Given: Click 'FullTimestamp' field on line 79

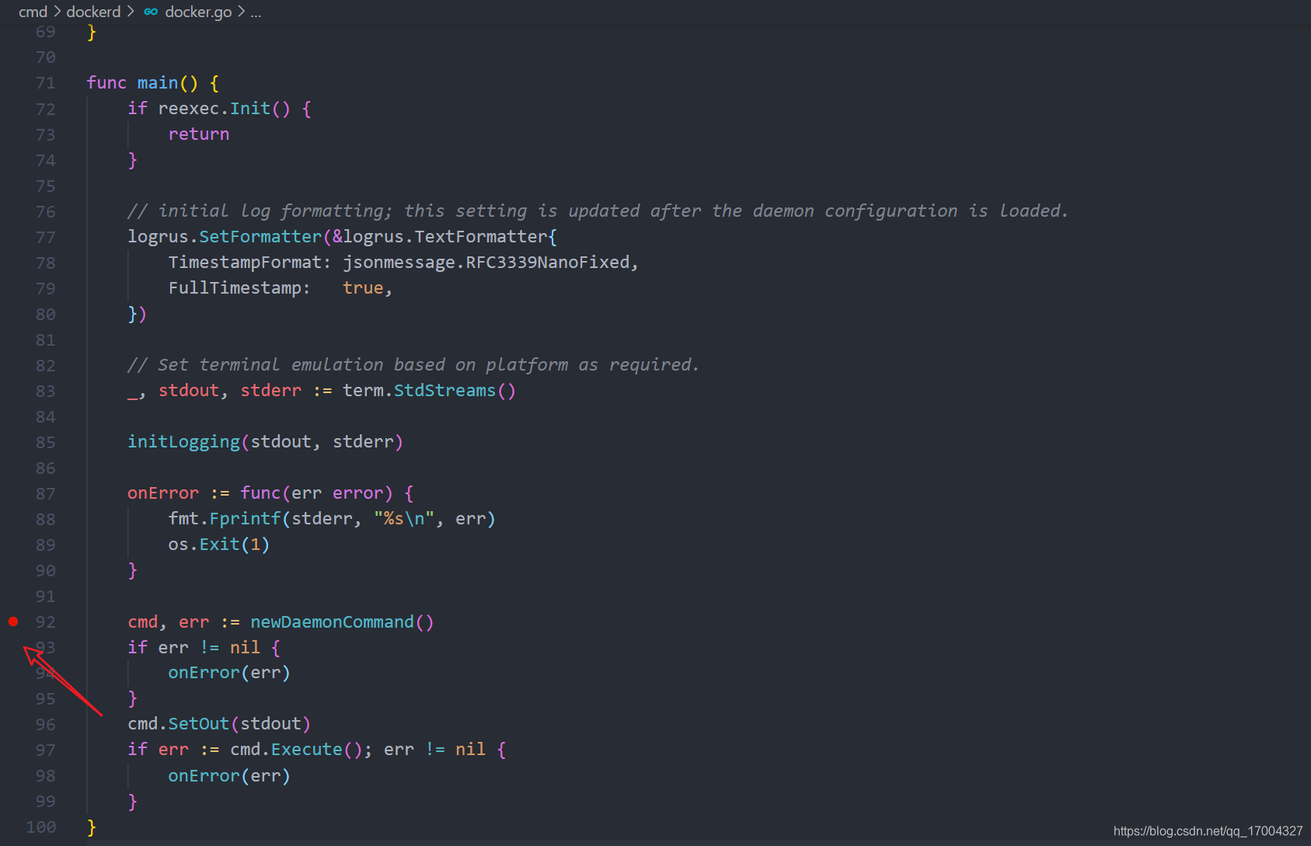Looking at the screenshot, I should coord(235,288).
